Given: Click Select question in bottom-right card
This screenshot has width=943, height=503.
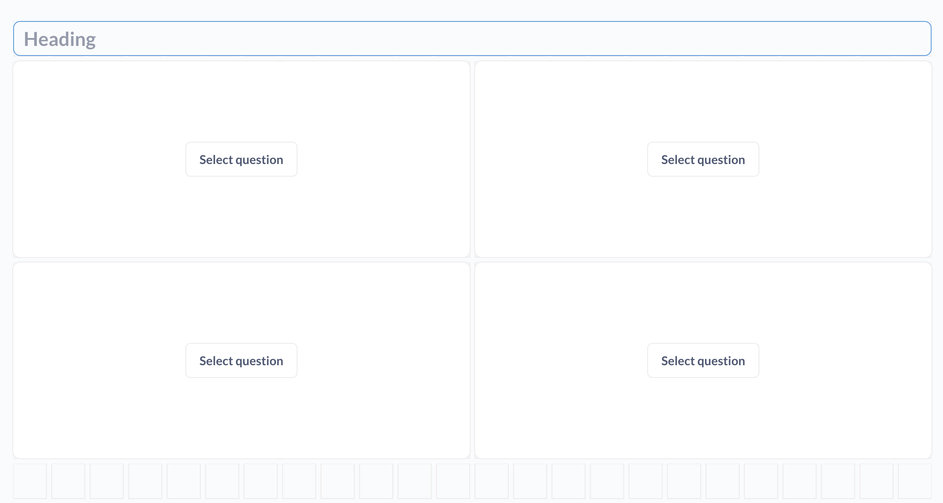Looking at the screenshot, I should (703, 361).
